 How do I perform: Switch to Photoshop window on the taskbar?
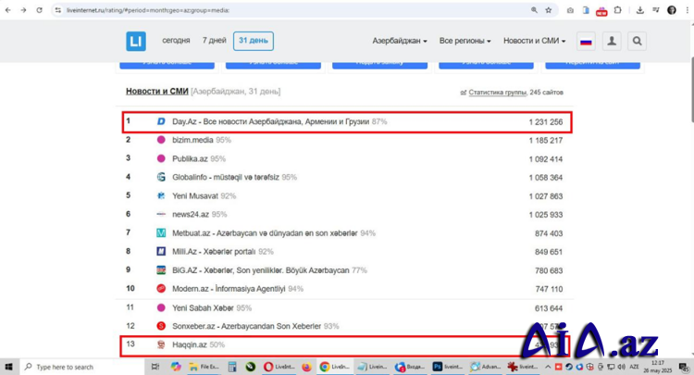tap(448, 367)
